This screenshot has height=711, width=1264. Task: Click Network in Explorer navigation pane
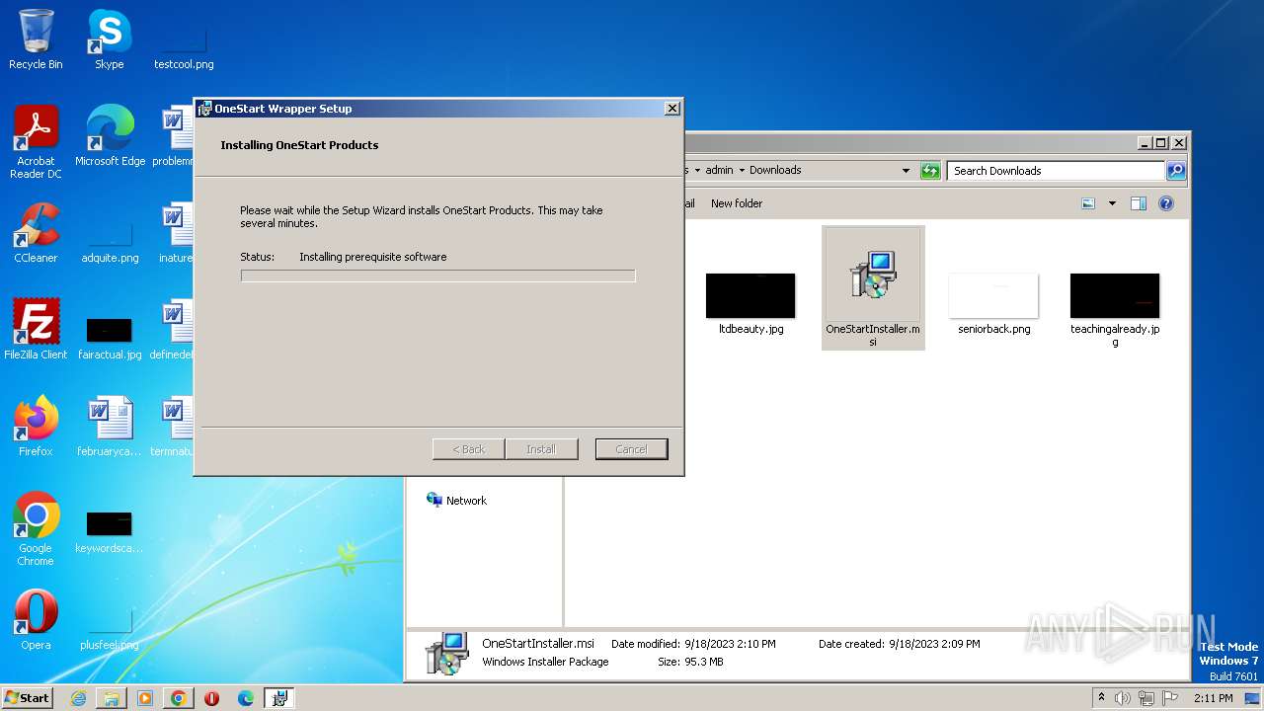pyautogui.click(x=456, y=501)
